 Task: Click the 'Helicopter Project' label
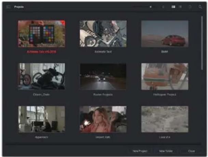(165, 94)
